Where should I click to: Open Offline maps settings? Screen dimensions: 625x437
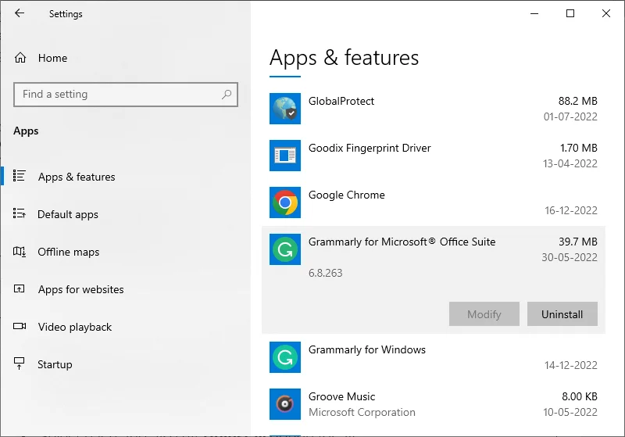(x=69, y=252)
